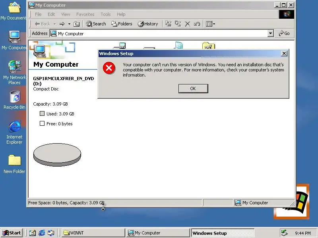Open the Views dropdown button
This screenshot has width=318, height=238.
point(210,24)
